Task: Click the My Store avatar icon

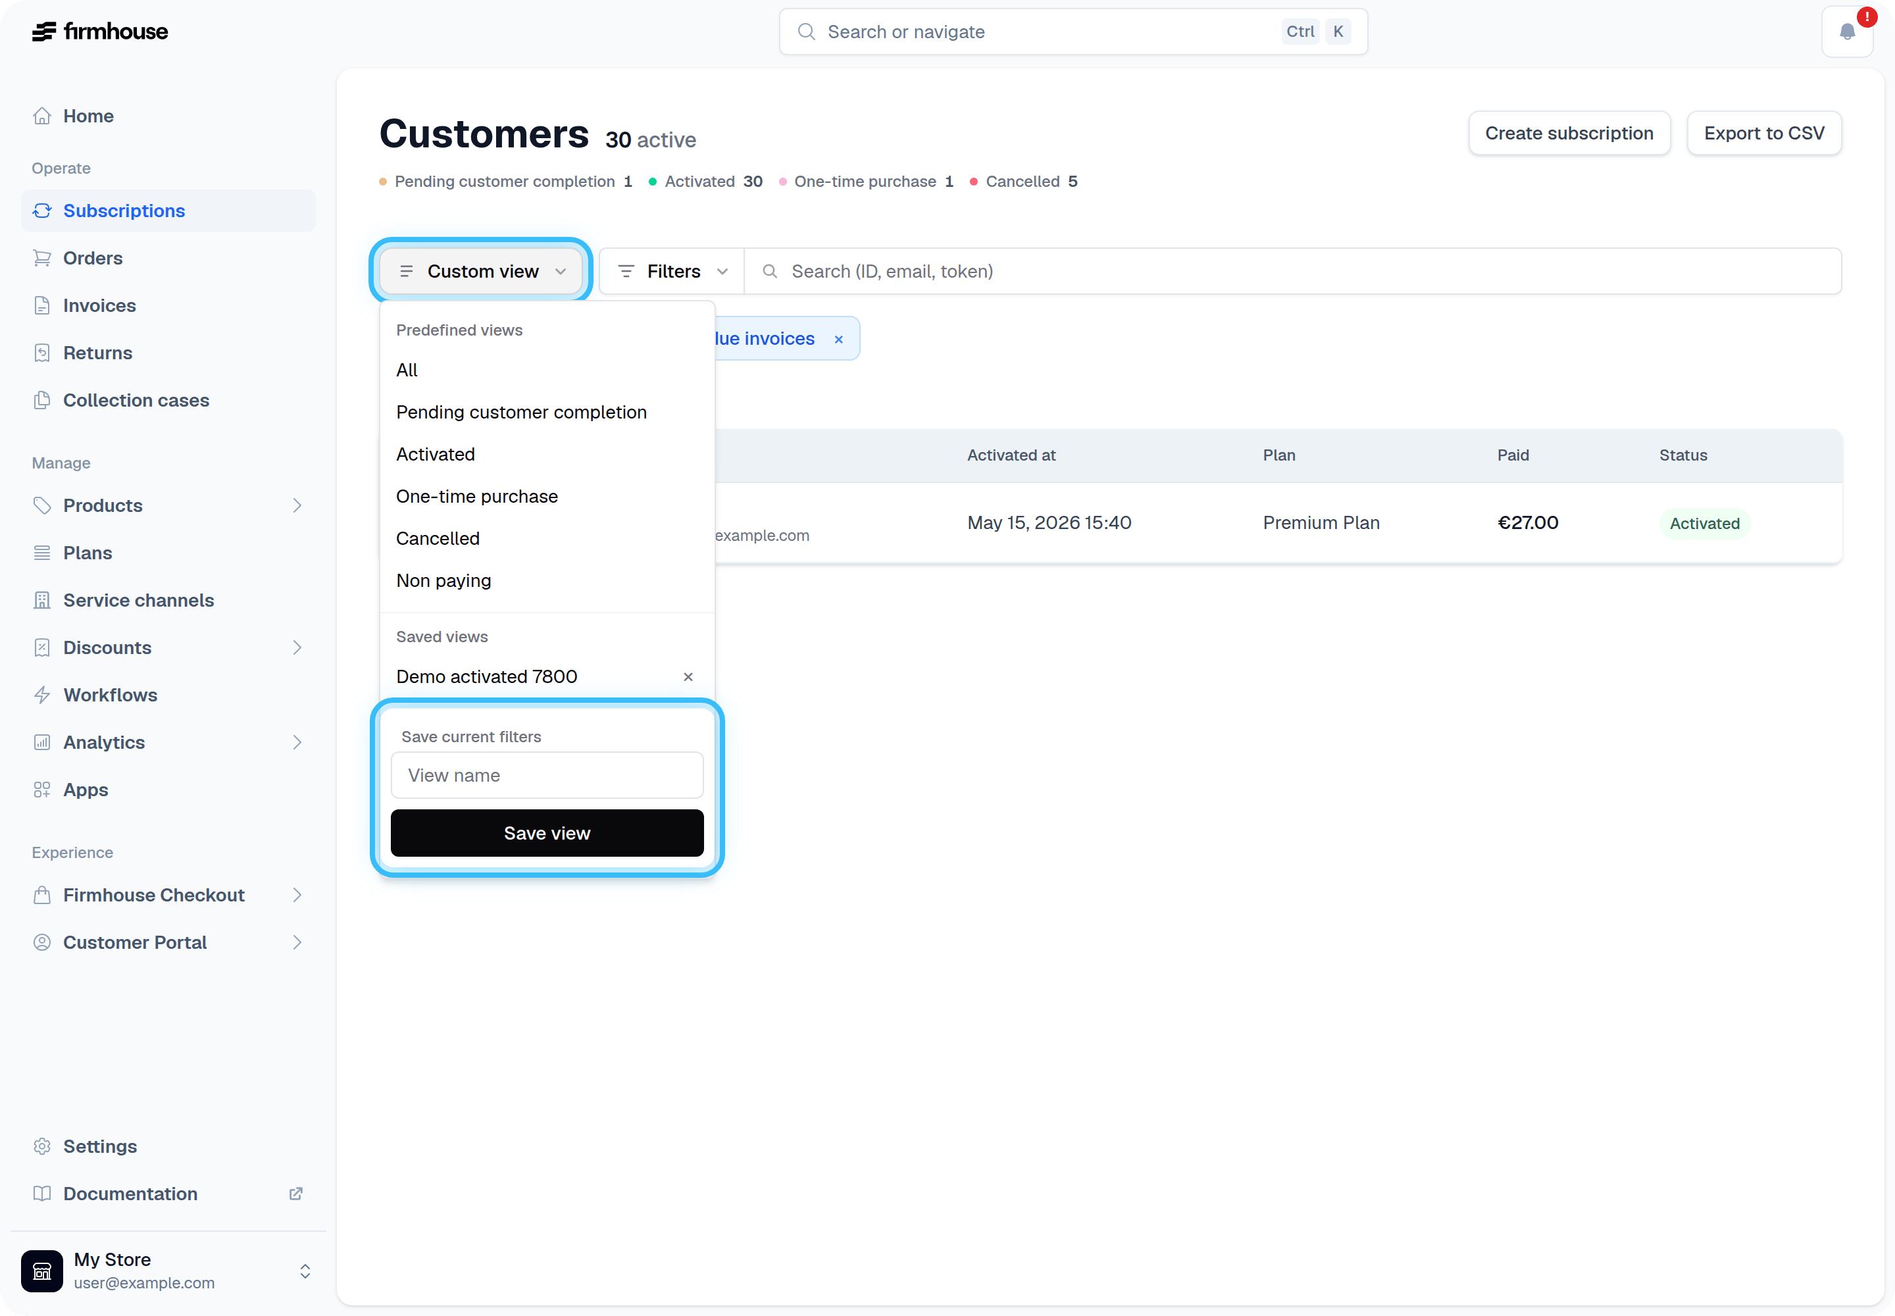Action: pos(42,1271)
